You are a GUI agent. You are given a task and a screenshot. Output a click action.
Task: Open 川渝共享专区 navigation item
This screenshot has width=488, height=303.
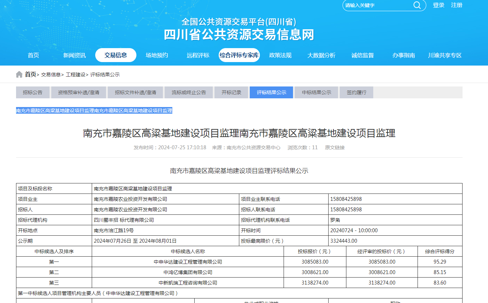[445, 55]
